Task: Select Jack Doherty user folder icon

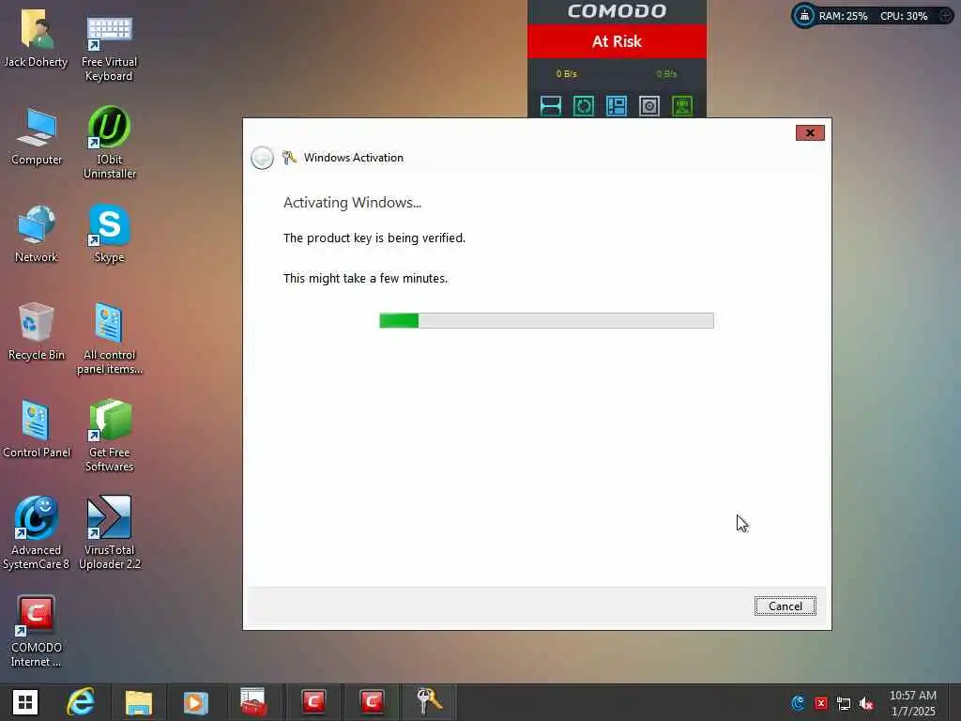Action: click(x=36, y=38)
